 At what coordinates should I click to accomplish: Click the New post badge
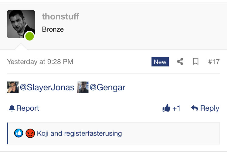160,62
